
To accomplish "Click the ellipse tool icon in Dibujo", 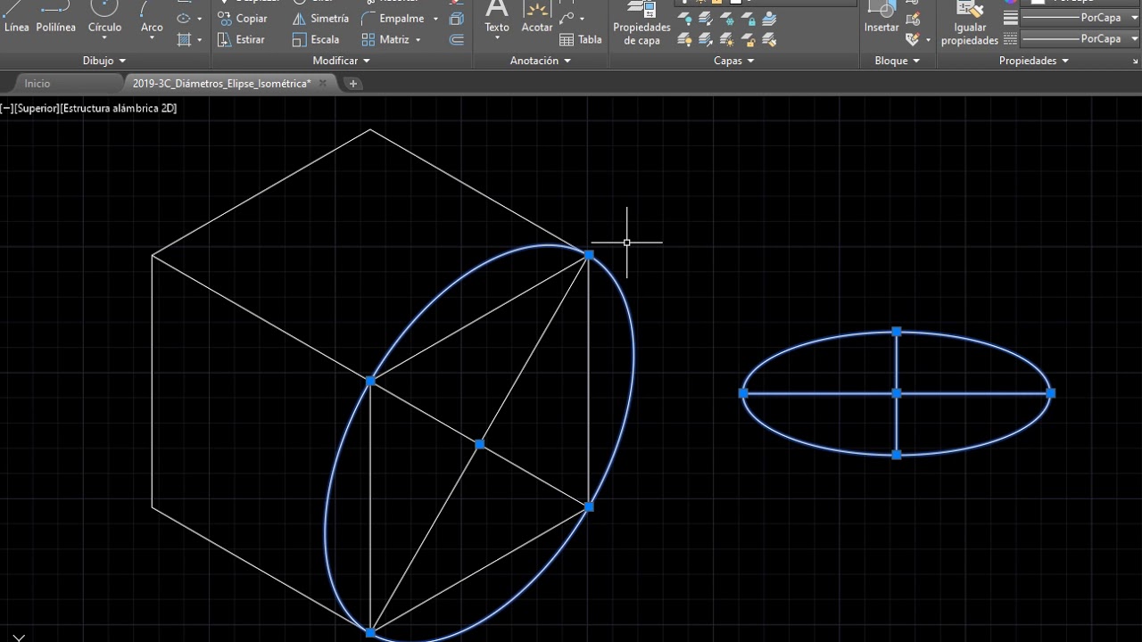I will click(184, 18).
